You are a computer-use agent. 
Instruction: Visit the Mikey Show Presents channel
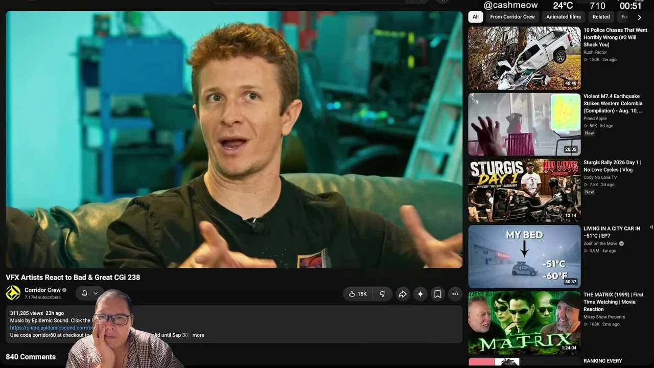coord(604,317)
